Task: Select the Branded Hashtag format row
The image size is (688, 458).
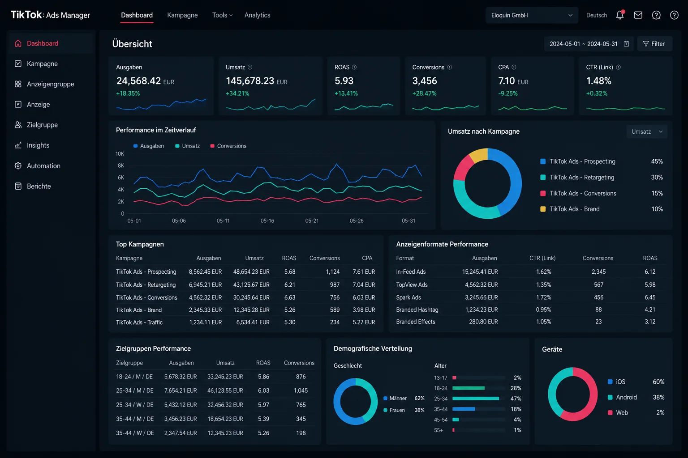Action: coord(530,310)
